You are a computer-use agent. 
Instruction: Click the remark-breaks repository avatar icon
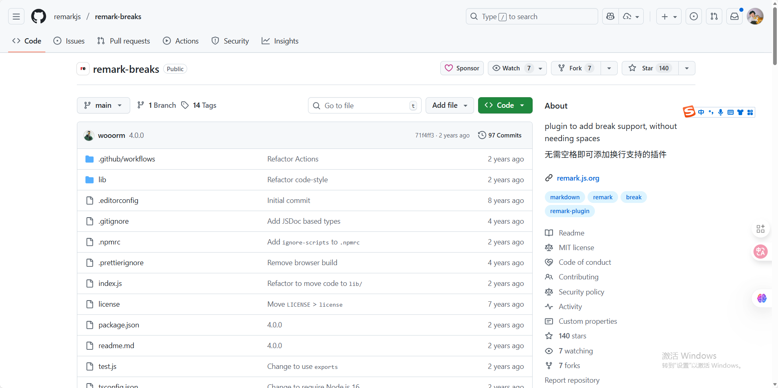[x=83, y=69]
